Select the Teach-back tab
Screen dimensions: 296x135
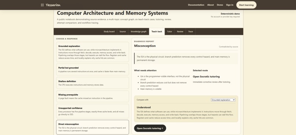pyautogui.click(x=157, y=31)
